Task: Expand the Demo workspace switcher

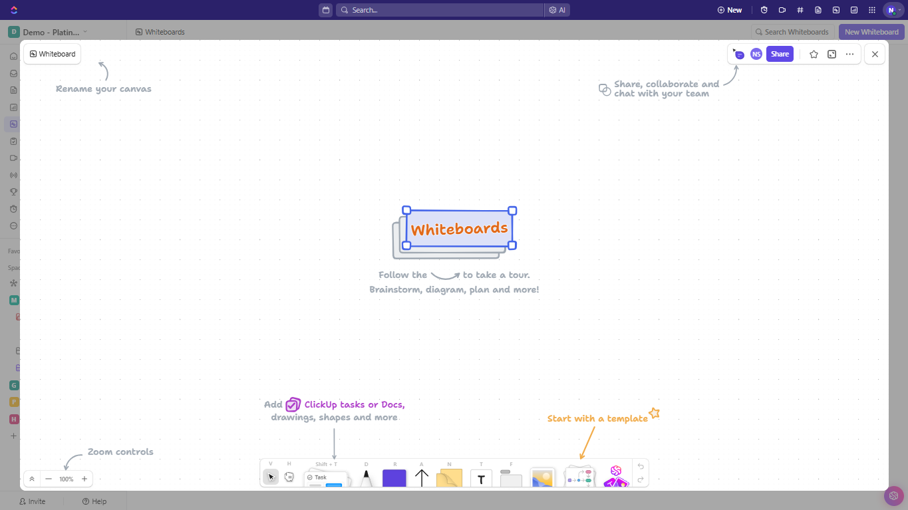Action: [48, 32]
